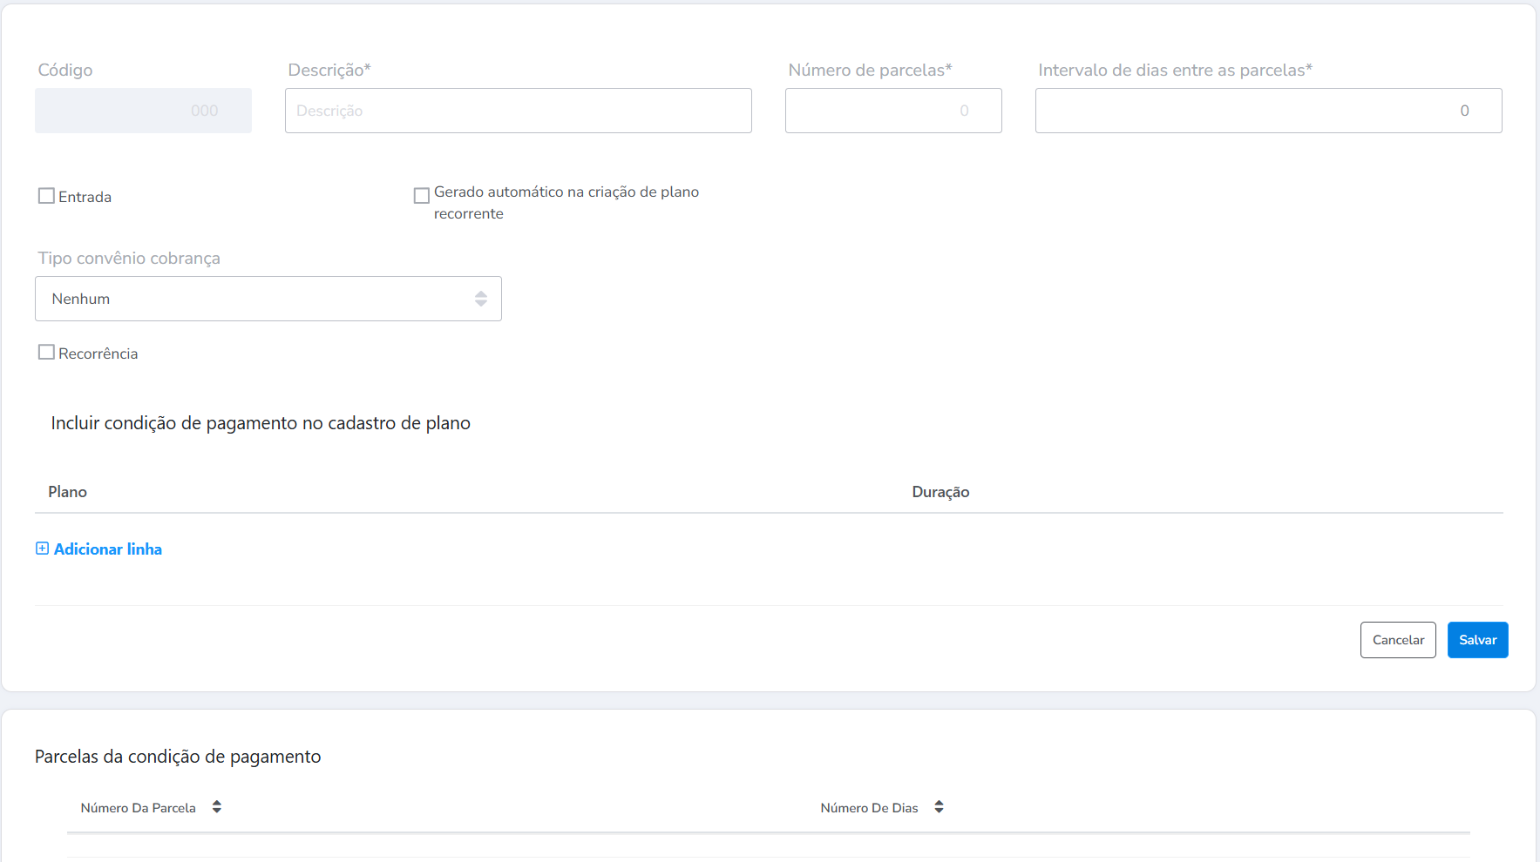Click the plus icon beside Adicionar linha

pos(42,549)
